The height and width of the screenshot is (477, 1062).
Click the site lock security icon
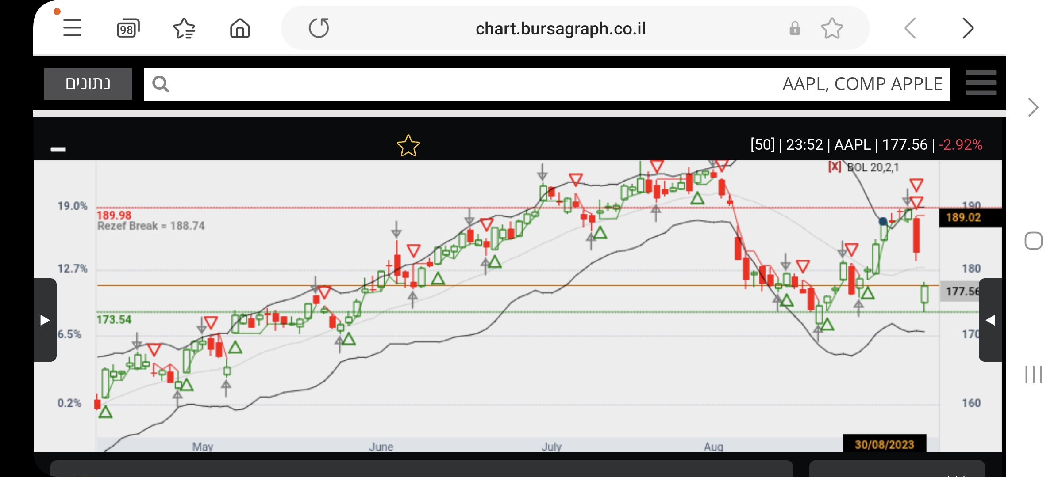click(795, 29)
